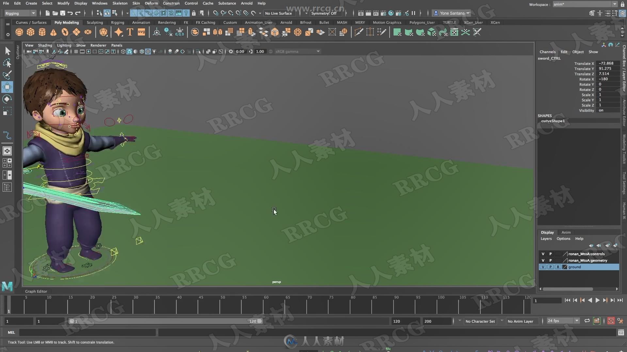The image size is (627, 352).
Task: Open the Deform menu in menu bar
Action: [151, 3]
